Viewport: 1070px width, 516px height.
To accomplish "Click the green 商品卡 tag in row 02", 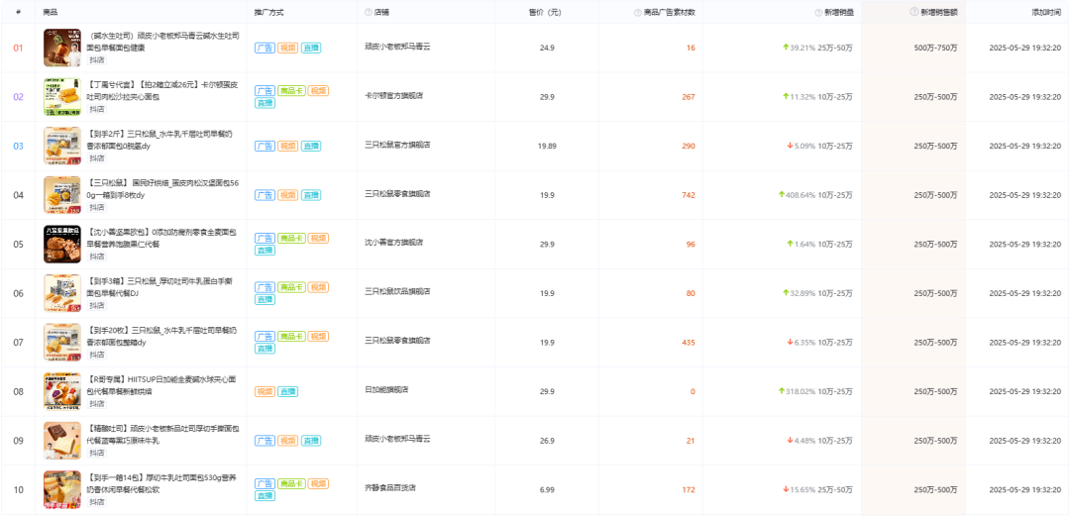I will pyautogui.click(x=291, y=91).
